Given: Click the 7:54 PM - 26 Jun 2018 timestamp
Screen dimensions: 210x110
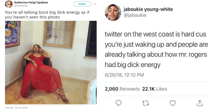Looking at the screenshot, I should pos(16,108).
